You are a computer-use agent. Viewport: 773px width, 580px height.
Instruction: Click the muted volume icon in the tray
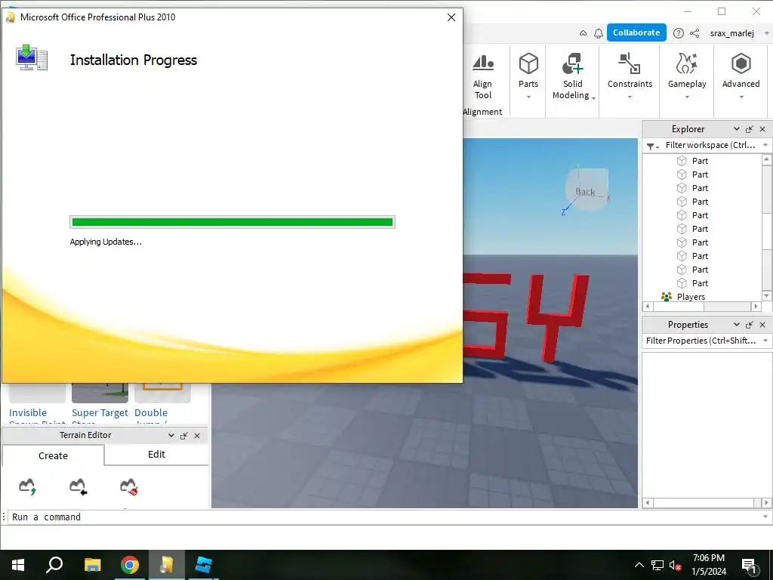click(676, 566)
